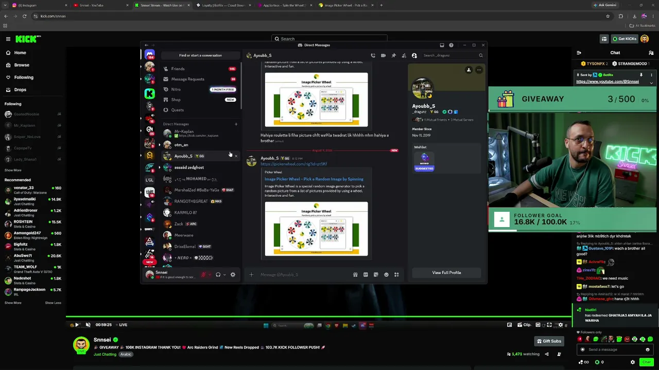Open the emoji picker in Discord
Image resolution: width=659 pixels, height=370 pixels.
386,274
